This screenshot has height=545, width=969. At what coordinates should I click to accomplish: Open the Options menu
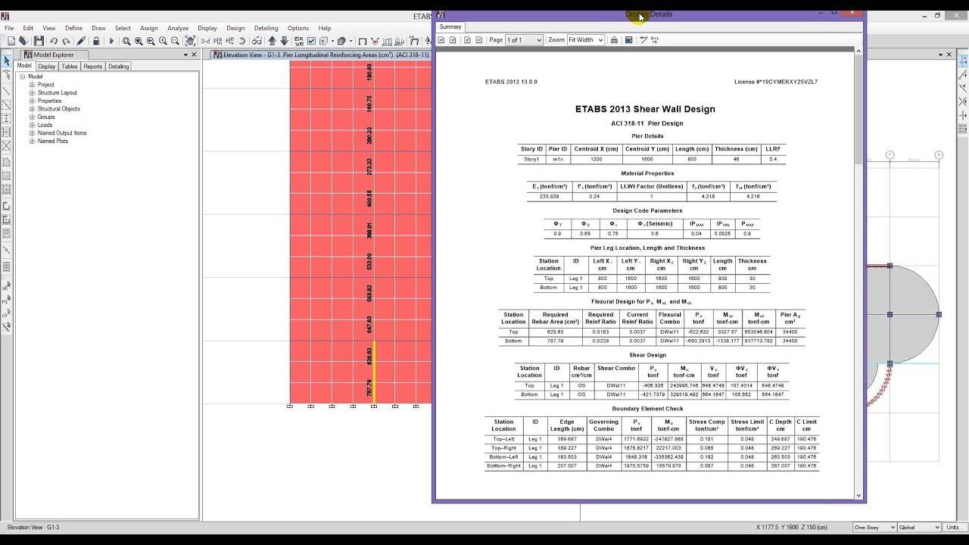click(x=298, y=28)
